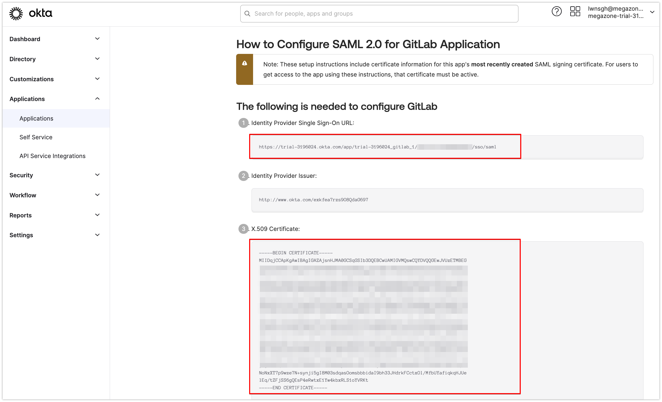Expand the Settings menu chevron

[97, 235]
